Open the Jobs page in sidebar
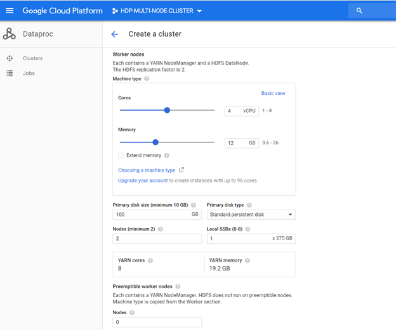This screenshot has height=330, width=396. point(29,73)
